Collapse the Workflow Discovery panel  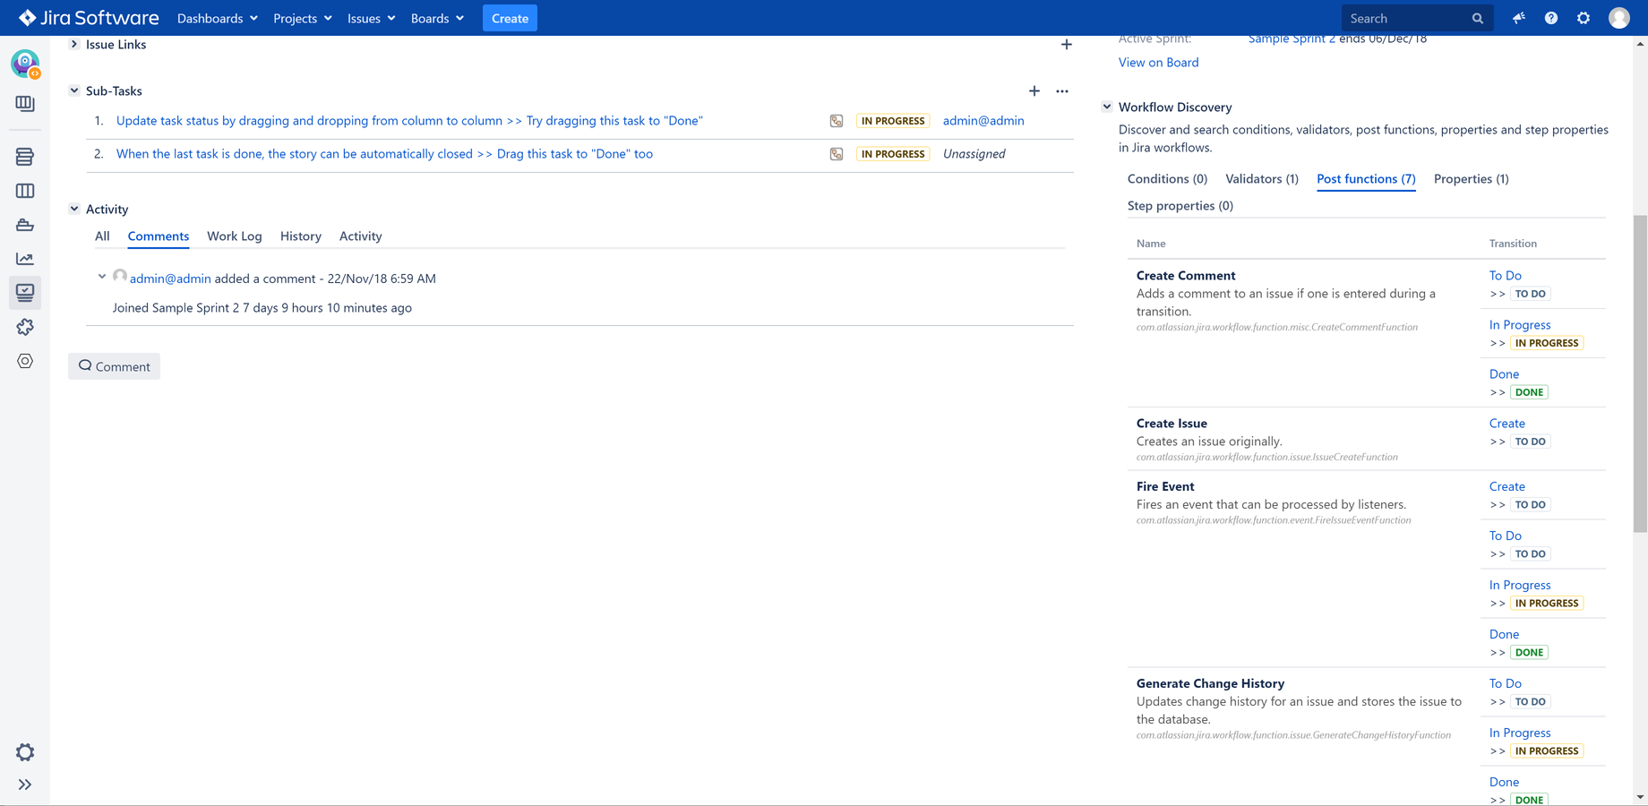pos(1107,107)
